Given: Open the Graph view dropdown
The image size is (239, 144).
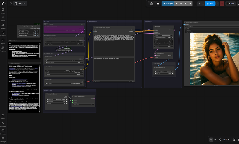Looking at the screenshot, I should pos(20,3).
